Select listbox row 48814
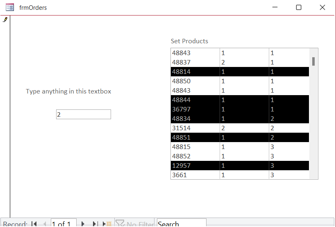This screenshot has height=227, width=336. tap(240, 72)
